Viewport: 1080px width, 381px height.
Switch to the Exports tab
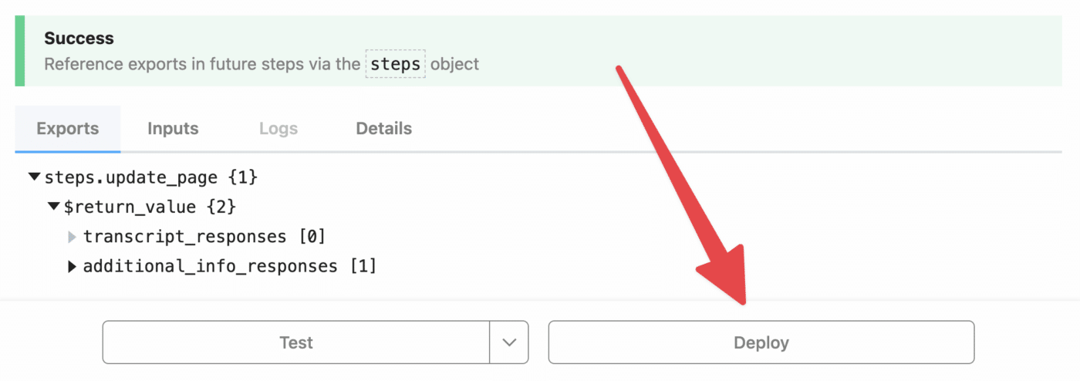[68, 129]
